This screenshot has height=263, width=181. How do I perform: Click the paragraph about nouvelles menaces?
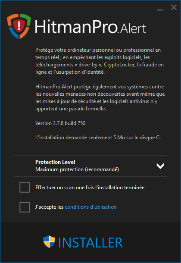click(100, 97)
